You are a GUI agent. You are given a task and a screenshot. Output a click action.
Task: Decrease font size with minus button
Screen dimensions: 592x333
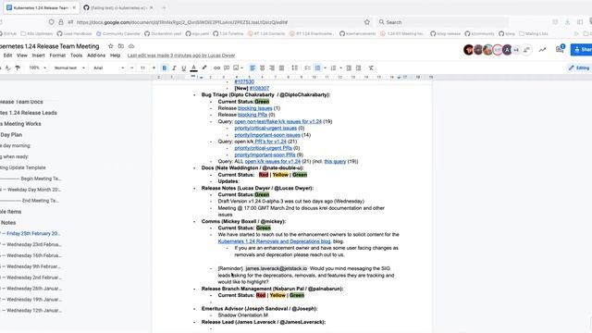[131, 68]
